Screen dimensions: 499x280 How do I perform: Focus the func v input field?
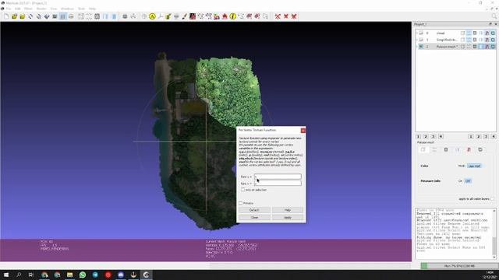(278, 184)
